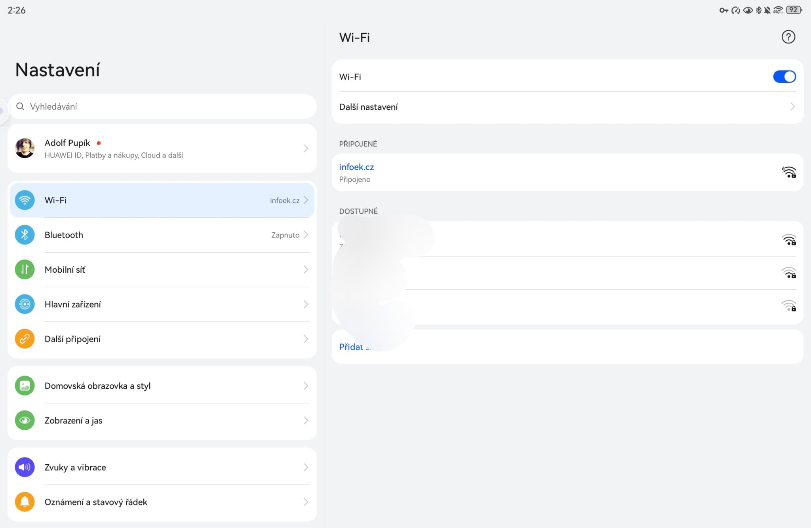The image size is (811, 528).
Task: Click the Oznámení bell icon
Action: 25,502
